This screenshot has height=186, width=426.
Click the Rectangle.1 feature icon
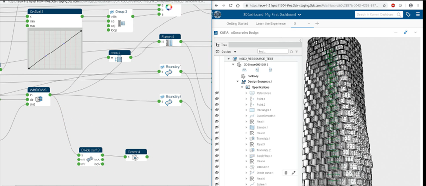(252, 110)
